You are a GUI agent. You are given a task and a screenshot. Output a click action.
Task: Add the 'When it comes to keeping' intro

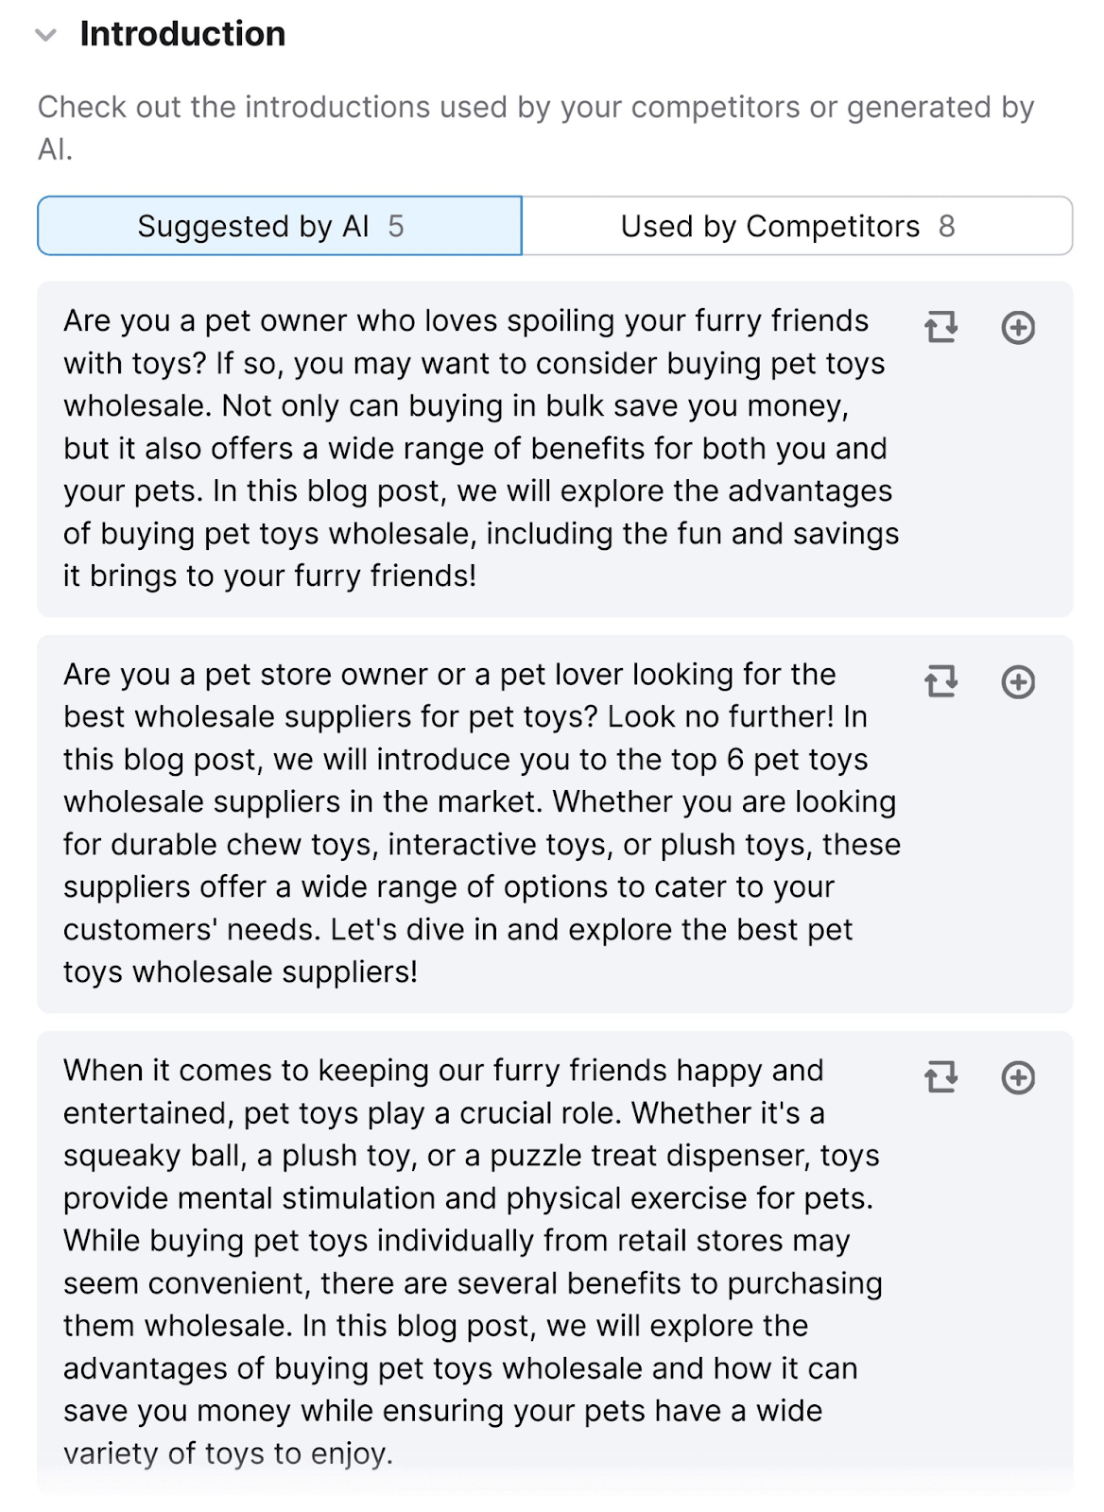pos(1018,1077)
